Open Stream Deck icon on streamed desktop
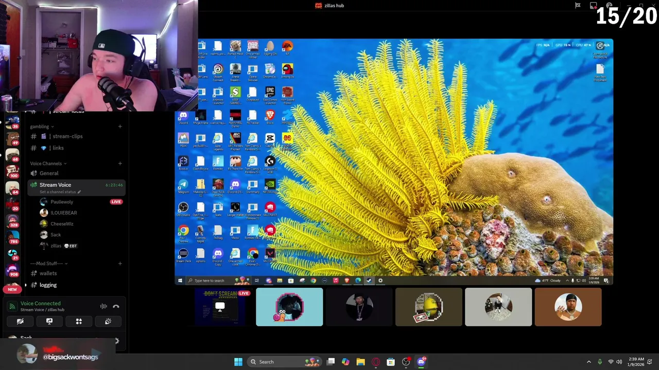 coord(183,255)
